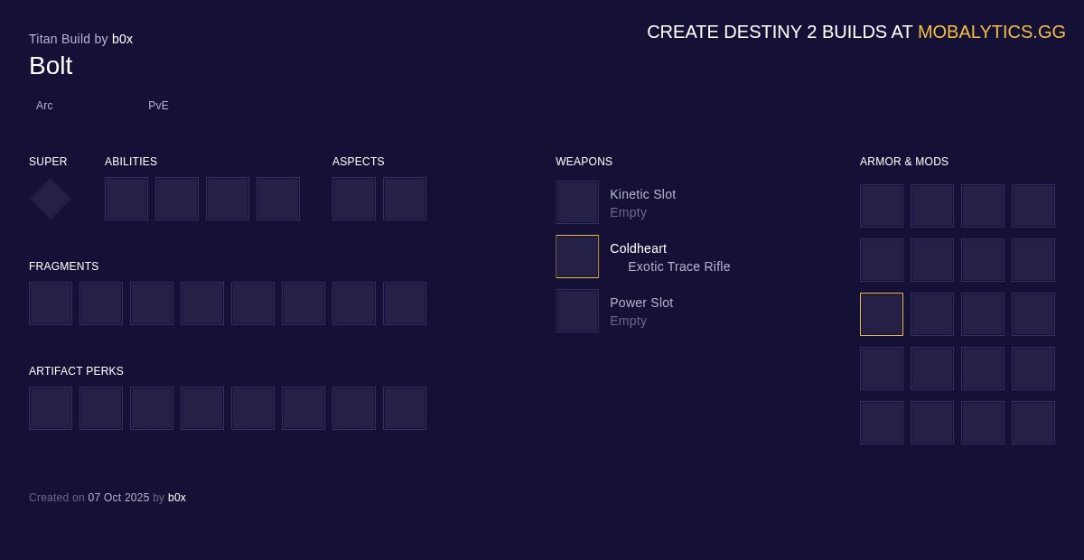Click b0x in the Created on footer
This screenshot has height=560, width=1084.
click(177, 498)
